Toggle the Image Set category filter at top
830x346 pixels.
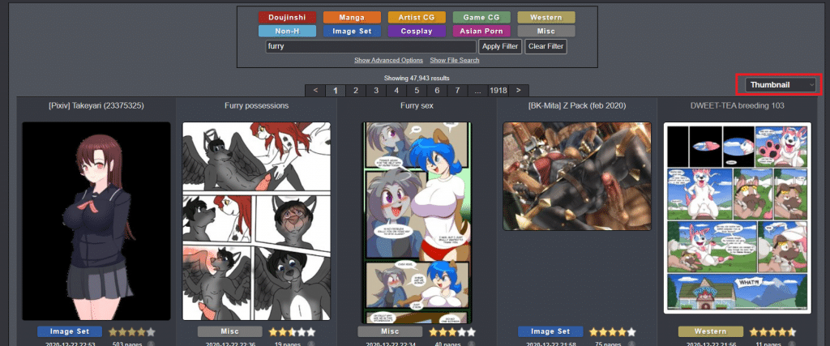coord(352,32)
